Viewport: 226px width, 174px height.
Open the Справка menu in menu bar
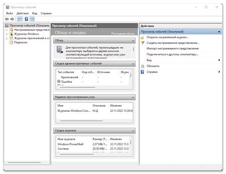coord(46,13)
